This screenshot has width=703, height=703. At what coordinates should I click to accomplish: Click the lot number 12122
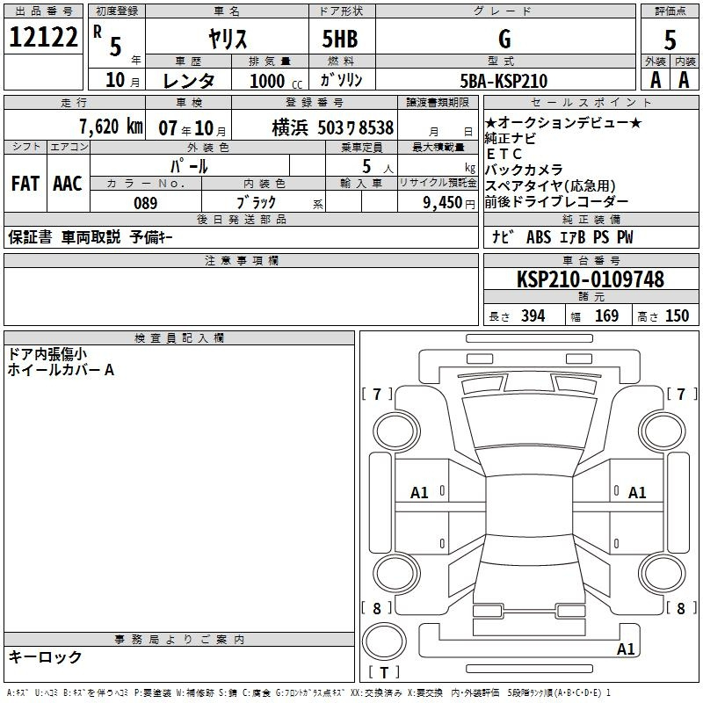(x=43, y=37)
